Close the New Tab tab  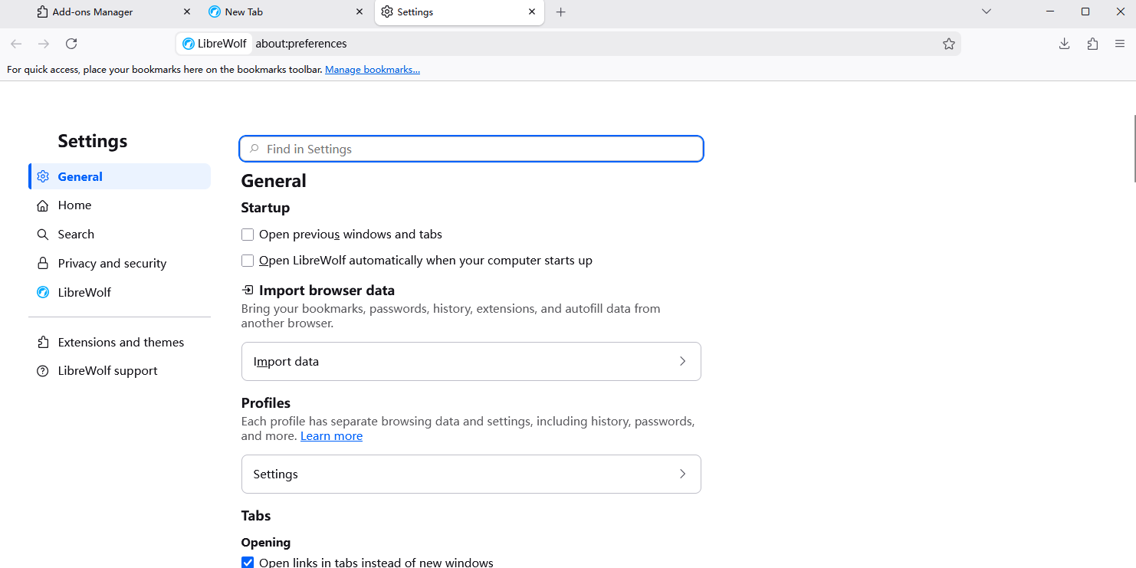[x=360, y=12]
